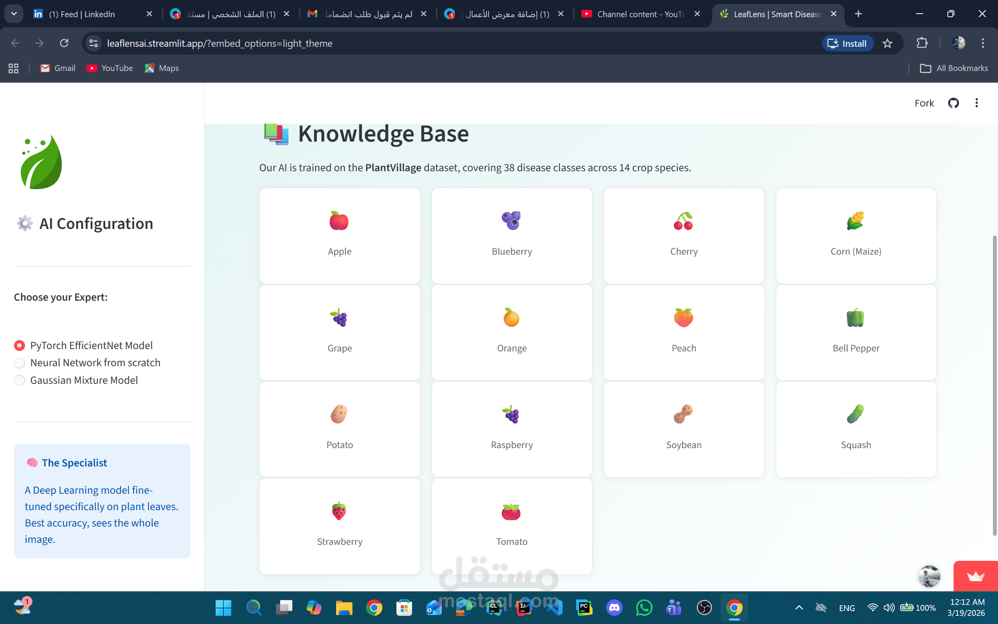Click the Chrome extensions puzzle icon

pyautogui.click(x=922, y=43)
